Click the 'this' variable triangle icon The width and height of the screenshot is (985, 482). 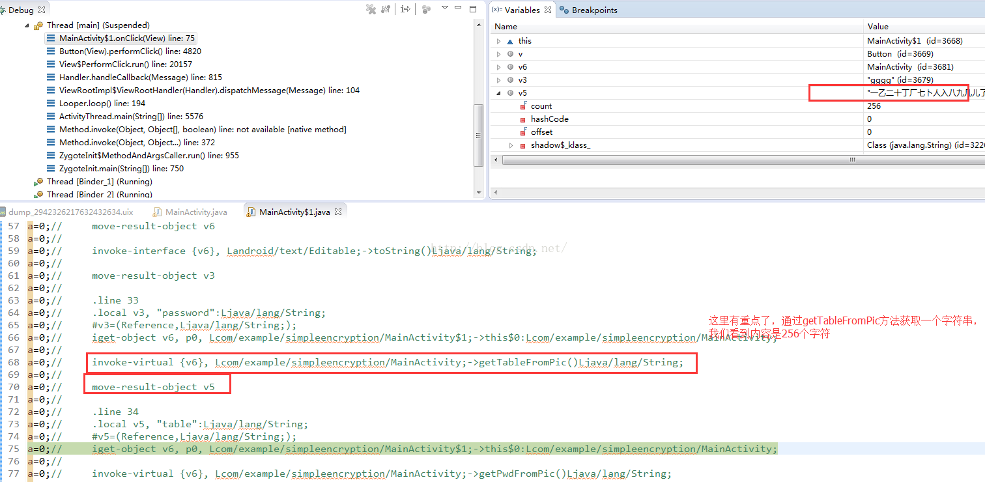coord(510,41)
